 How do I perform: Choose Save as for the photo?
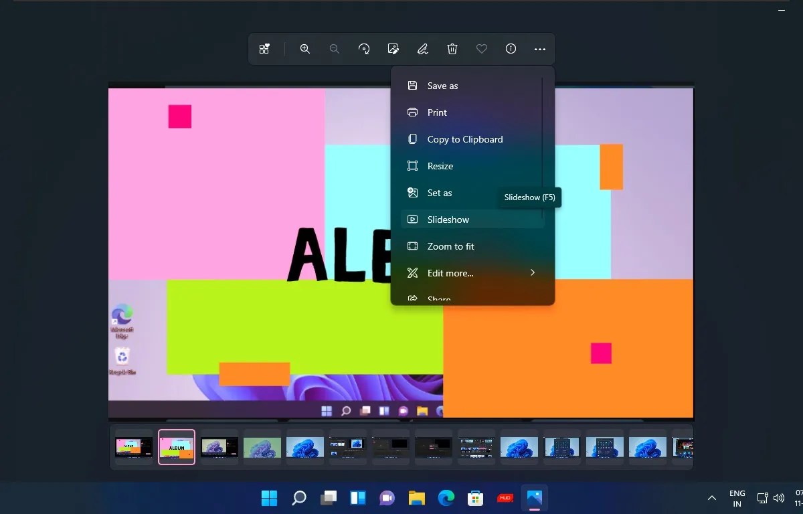coord(442,86)
